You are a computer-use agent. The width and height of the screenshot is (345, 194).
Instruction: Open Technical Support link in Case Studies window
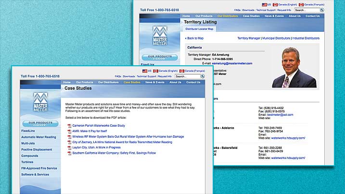pyautogui.click(x=146, y=76)
